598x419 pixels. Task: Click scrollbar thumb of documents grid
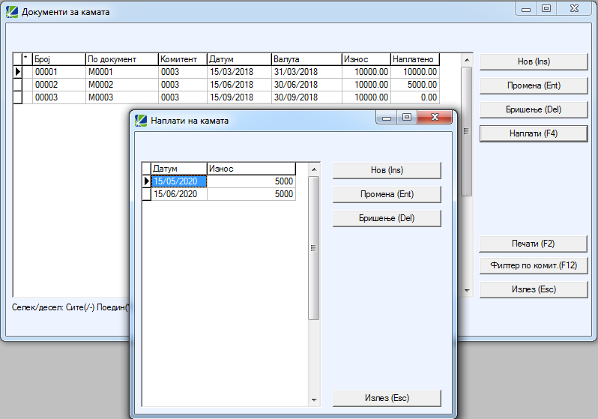pos(466,131)
